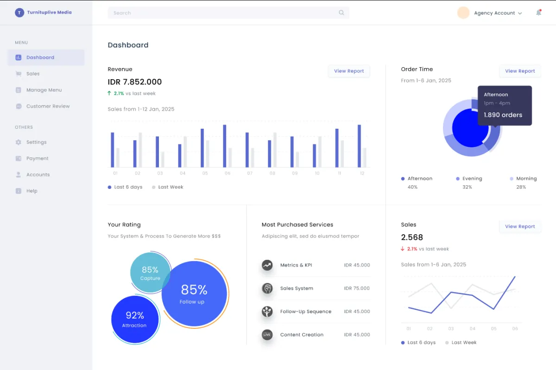Image resolution: width=556 pixels, height=370 pixels.
Task: Open View Report for Order Time
Action: click(x=520, y=71)
